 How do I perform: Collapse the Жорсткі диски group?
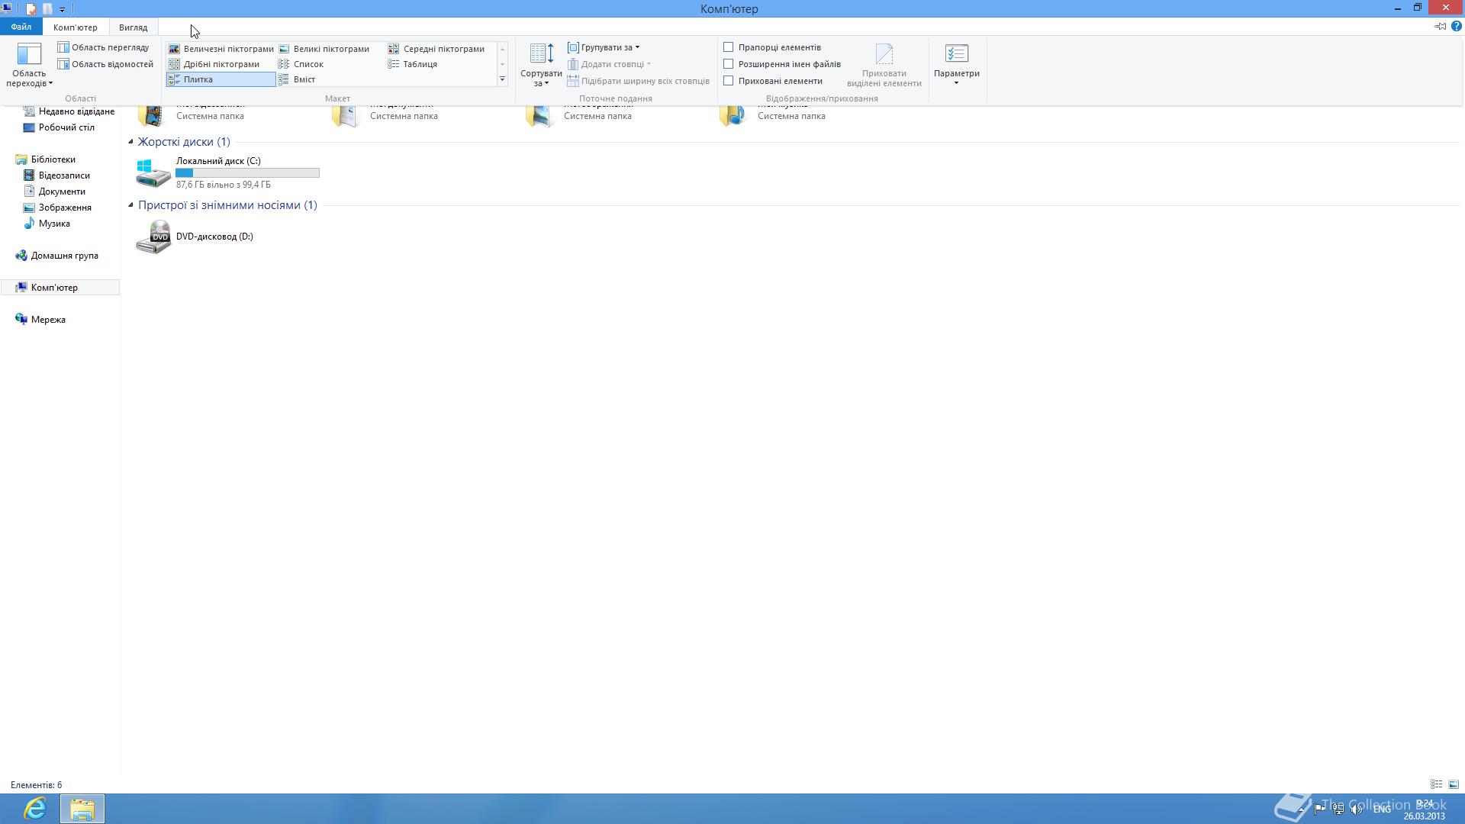[130, 142]
